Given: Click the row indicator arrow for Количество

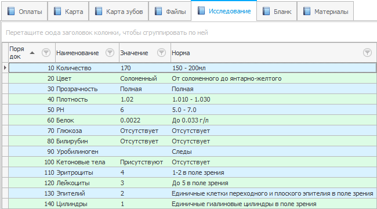Looking at the screenshot, I should point(5,68).
